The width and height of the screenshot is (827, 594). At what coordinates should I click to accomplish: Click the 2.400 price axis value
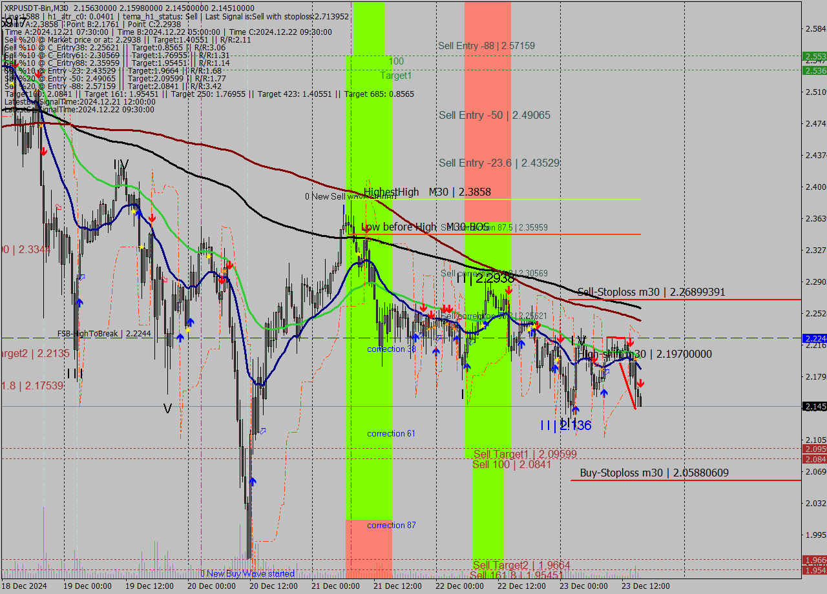815,187
